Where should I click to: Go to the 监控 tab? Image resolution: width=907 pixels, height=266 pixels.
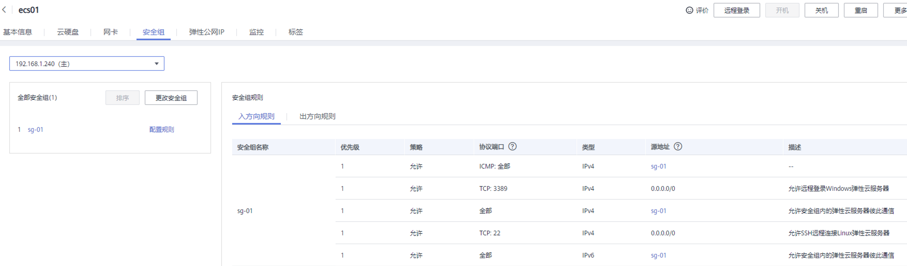(256, 32)
